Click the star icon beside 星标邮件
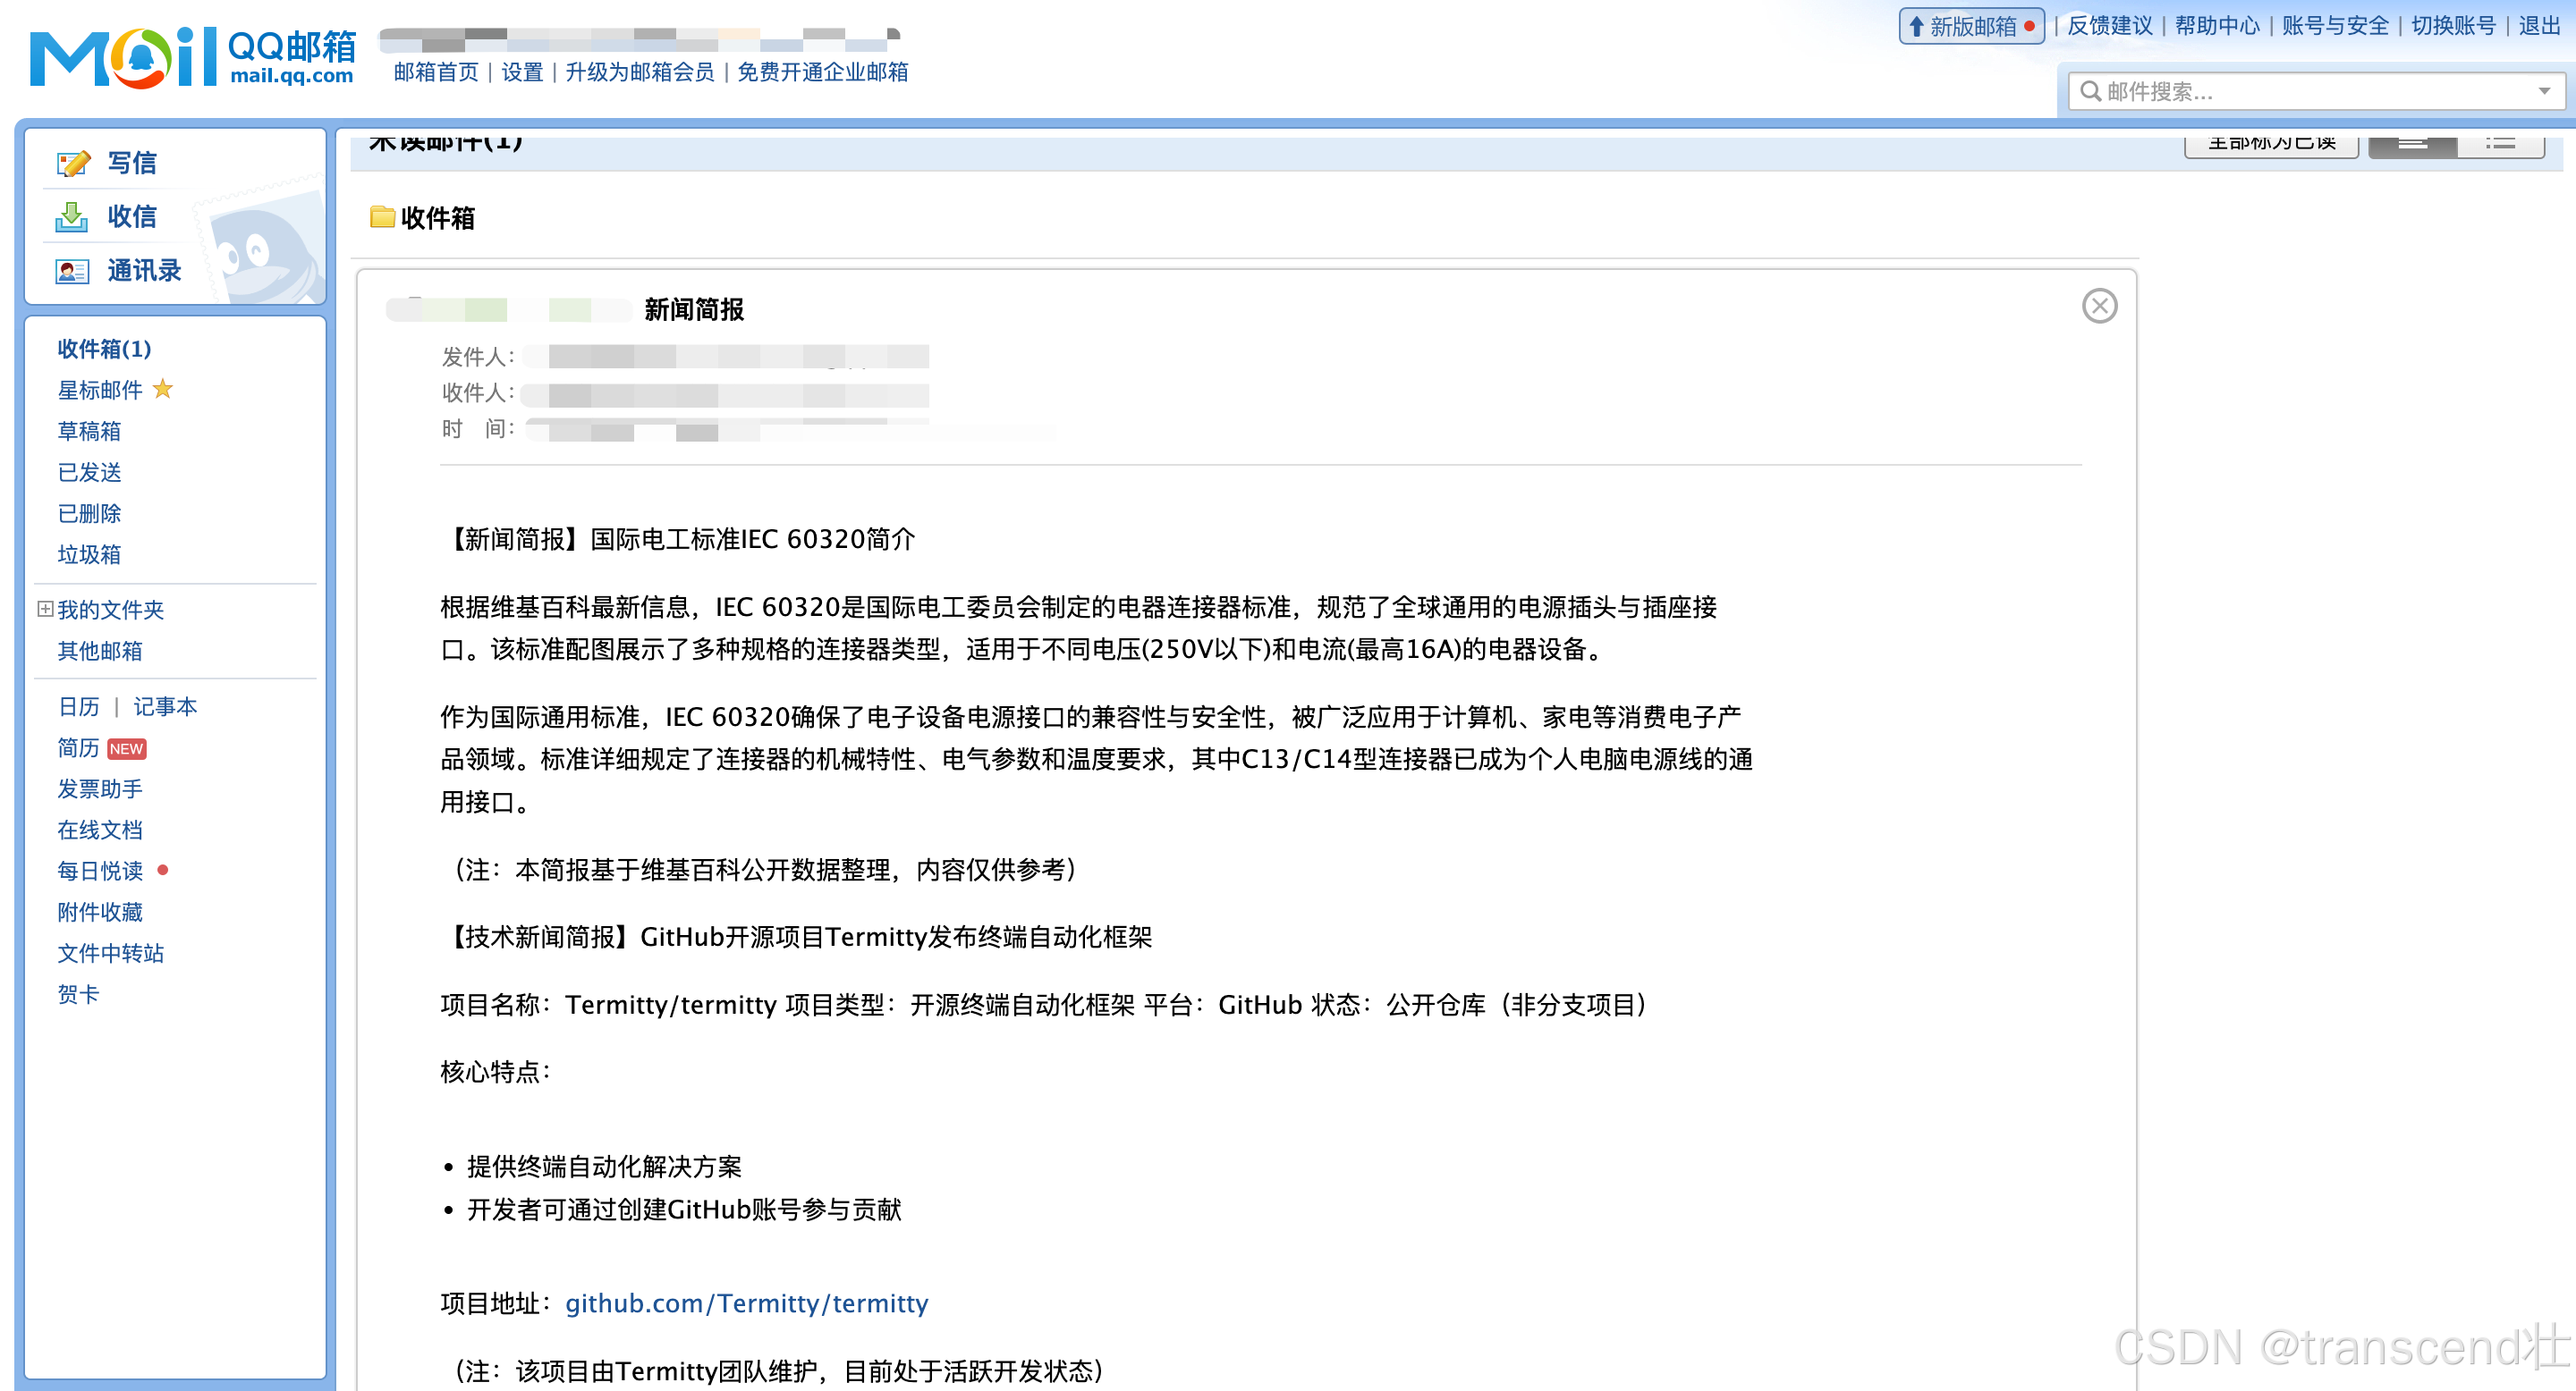The image size is (2576, 1391). (x=163, y=389)
